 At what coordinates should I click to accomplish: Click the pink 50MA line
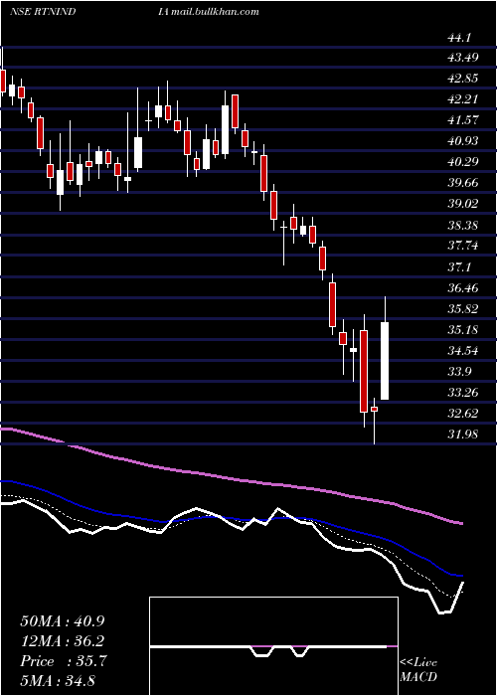(231, 478)
